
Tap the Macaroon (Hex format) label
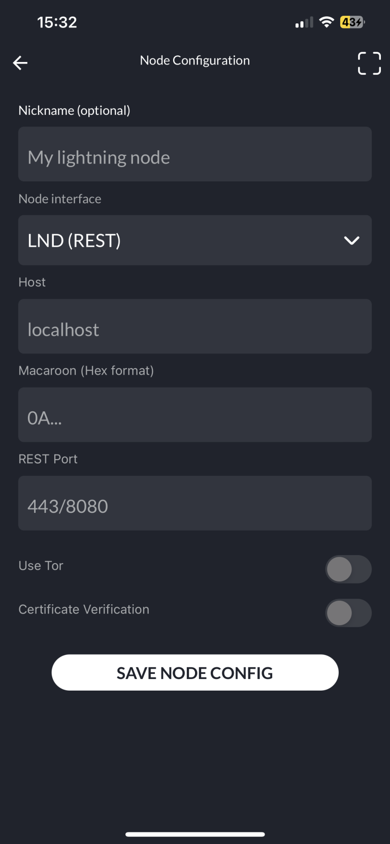click(86, 371)
